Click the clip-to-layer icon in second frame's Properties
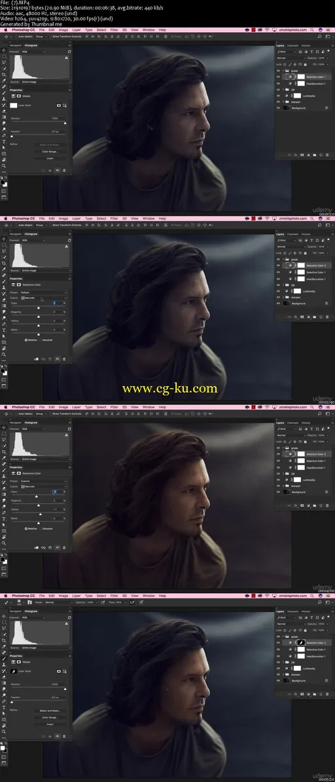This screenshot has width=335, height=782. pos(37,359)
